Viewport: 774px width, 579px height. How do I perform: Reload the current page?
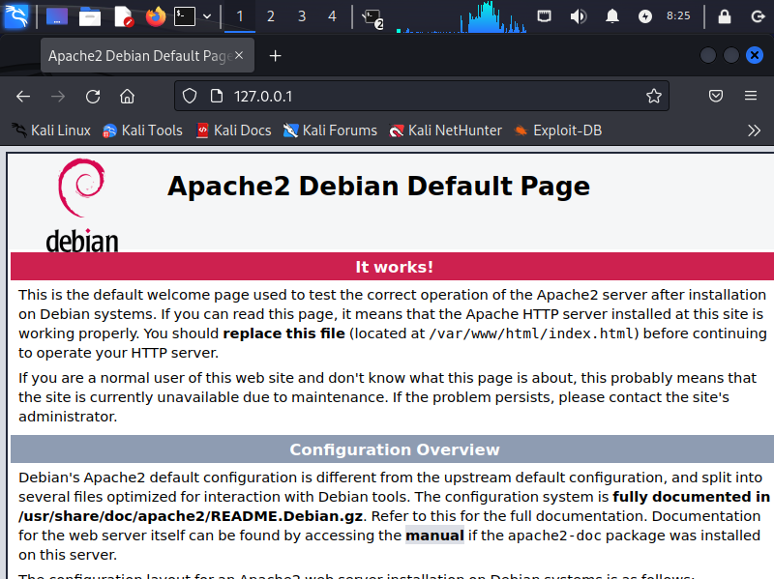(x=93, y=96)
